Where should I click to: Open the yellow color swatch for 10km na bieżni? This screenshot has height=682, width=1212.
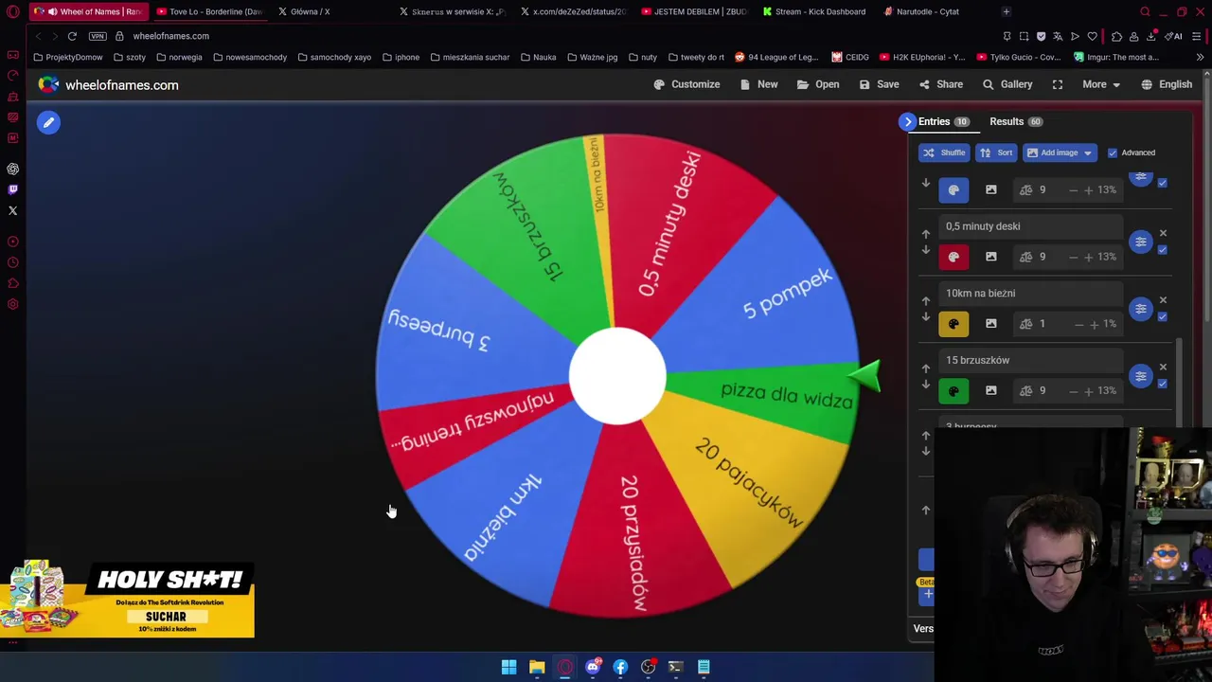coord(954,324)
